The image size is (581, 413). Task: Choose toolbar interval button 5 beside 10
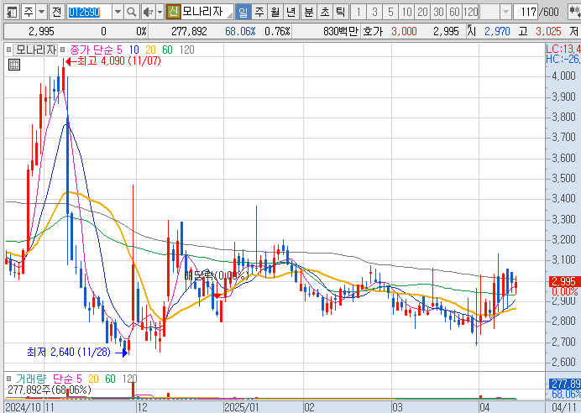pos(390,12)
